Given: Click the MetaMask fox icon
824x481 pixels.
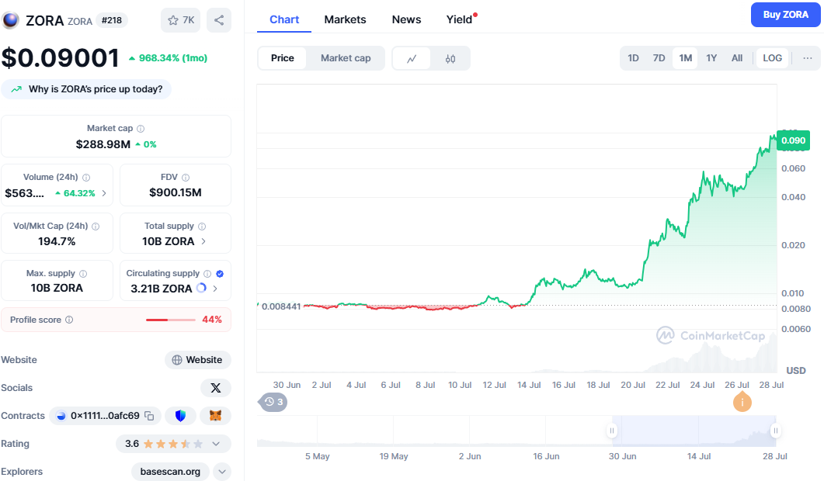Looking at the screenshot, I should click(x=216, y=416).
